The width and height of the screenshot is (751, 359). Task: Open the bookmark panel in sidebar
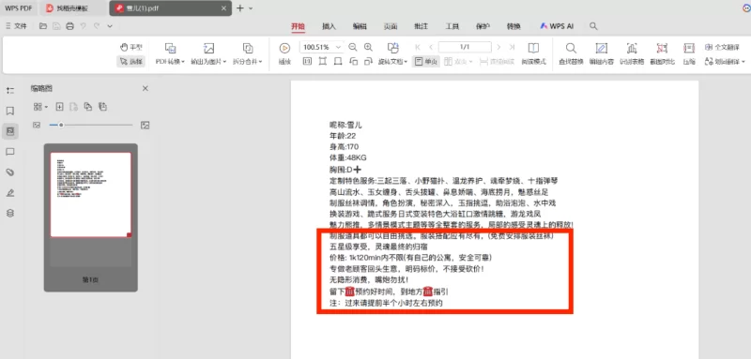pyautogui.click(x=10, y=111)
